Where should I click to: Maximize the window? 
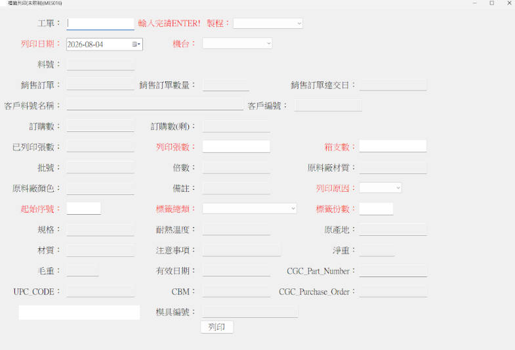pyautogui.click(x=491, y=3)
